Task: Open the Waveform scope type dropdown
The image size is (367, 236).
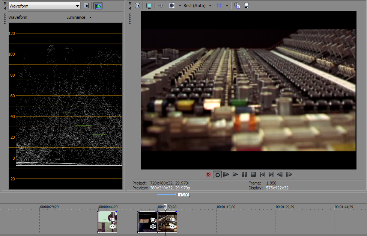Action: 45,6
